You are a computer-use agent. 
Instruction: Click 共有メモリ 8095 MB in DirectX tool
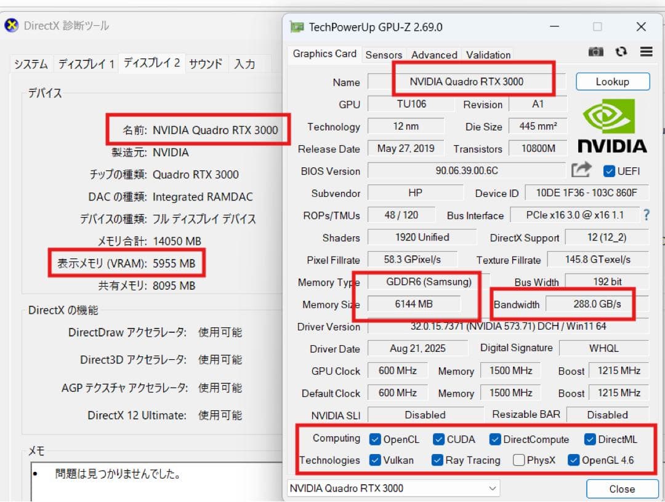pyautogui.click(x=147, y=286)
